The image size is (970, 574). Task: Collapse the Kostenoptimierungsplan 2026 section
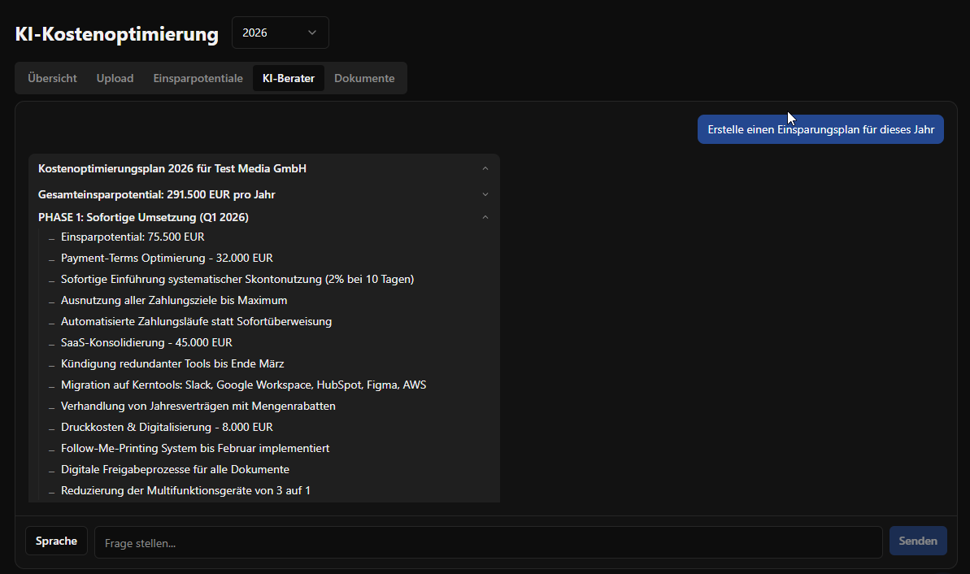pyautogui.click(x=485, y=167)
